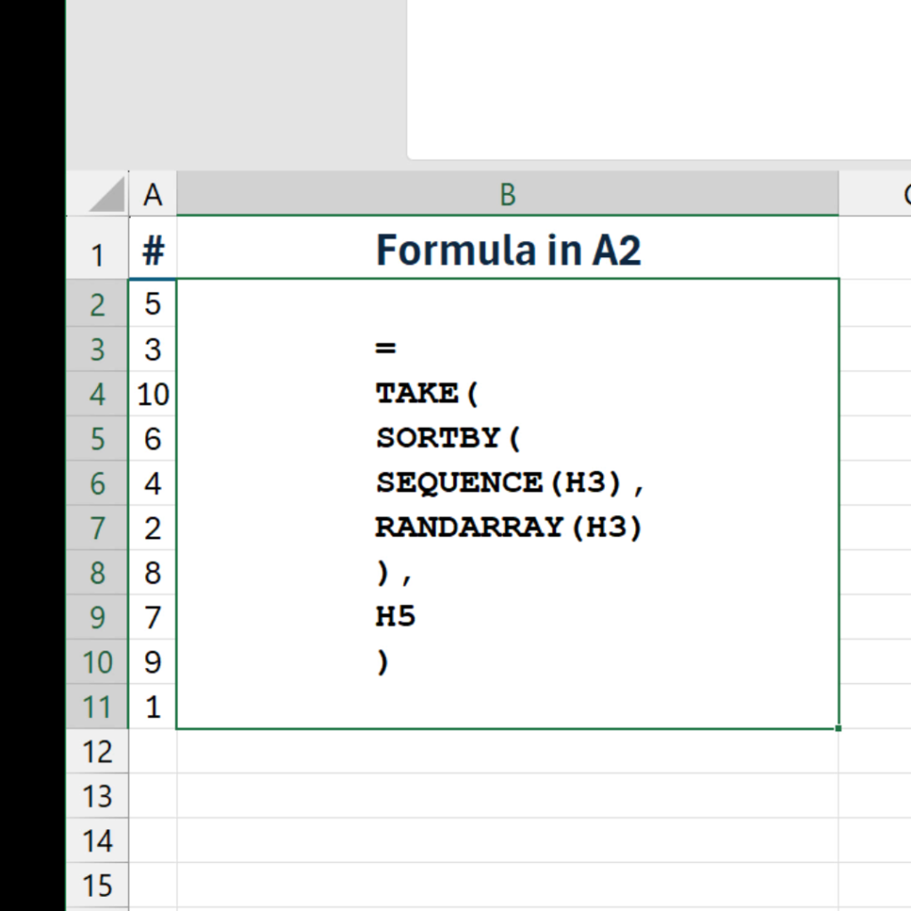Click the Select All corner triangle

[x=107, y=195]
